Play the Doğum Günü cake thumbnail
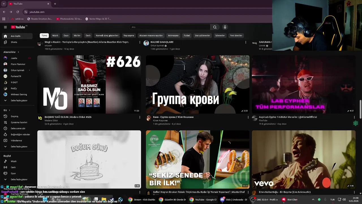This screenshot has height=204, width=362. click(x=89, y=160)
